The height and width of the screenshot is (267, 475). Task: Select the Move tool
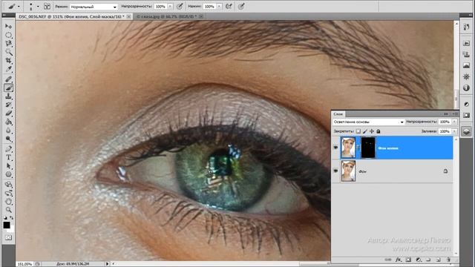pyautogui.click(x=8, y=27)
